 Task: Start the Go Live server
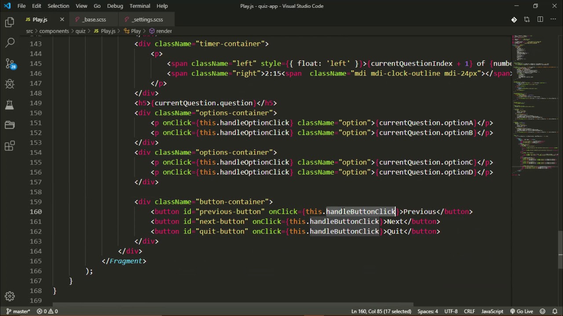[521, 311]
